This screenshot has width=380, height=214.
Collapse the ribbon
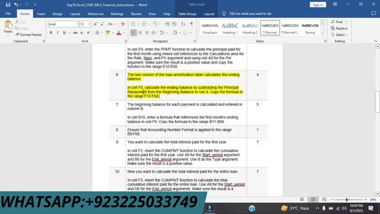376,41
